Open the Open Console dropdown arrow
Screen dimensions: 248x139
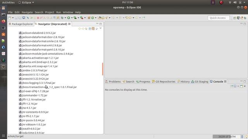coord(245,86)
